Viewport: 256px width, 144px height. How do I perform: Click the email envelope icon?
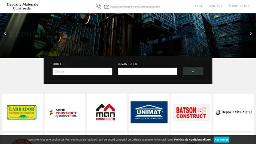(x=106, y=7)
